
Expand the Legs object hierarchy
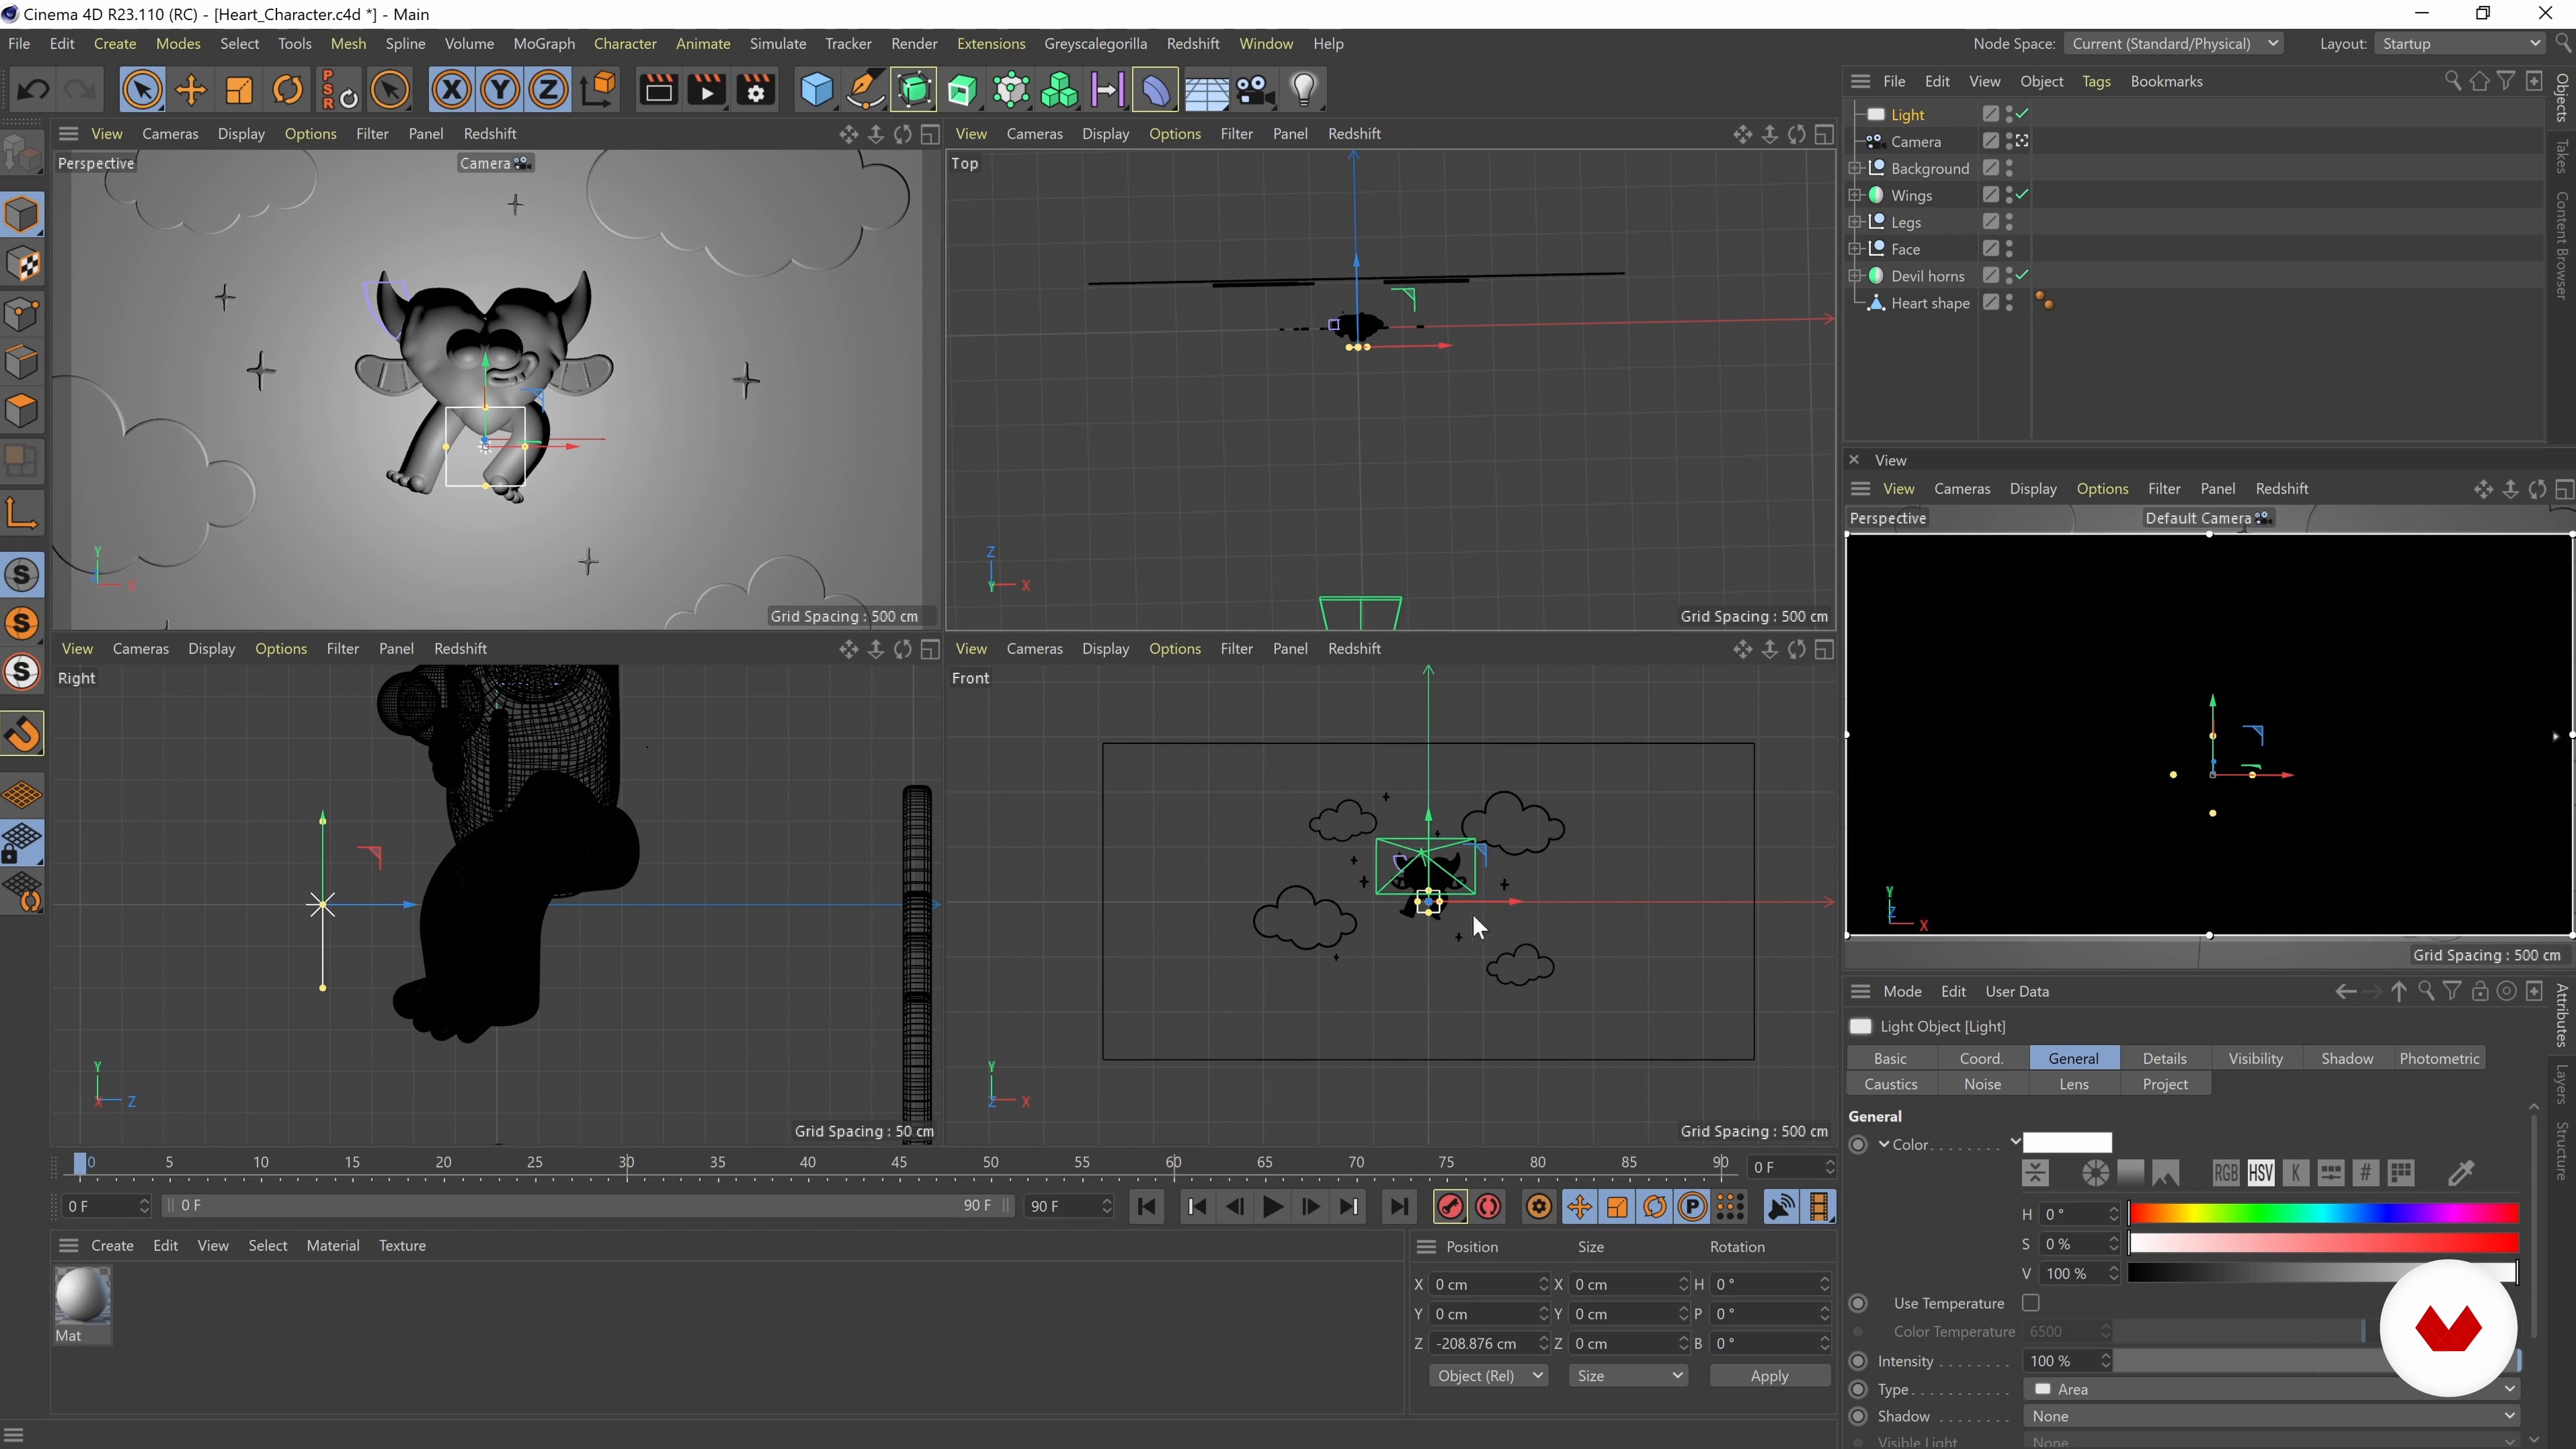[x=1855, y=222]
